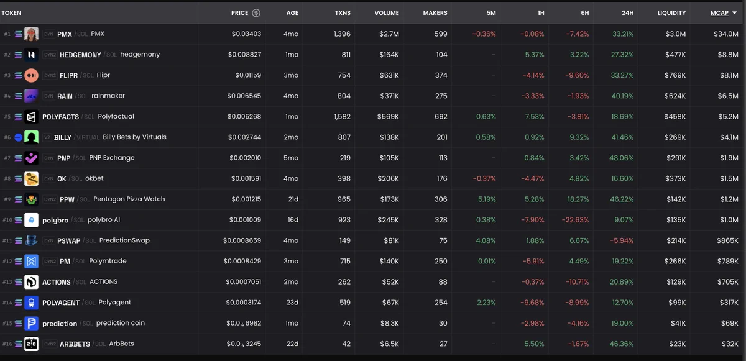Click the Solana chain icon in prediction row
746x361 pixels.
click(18, 323)
